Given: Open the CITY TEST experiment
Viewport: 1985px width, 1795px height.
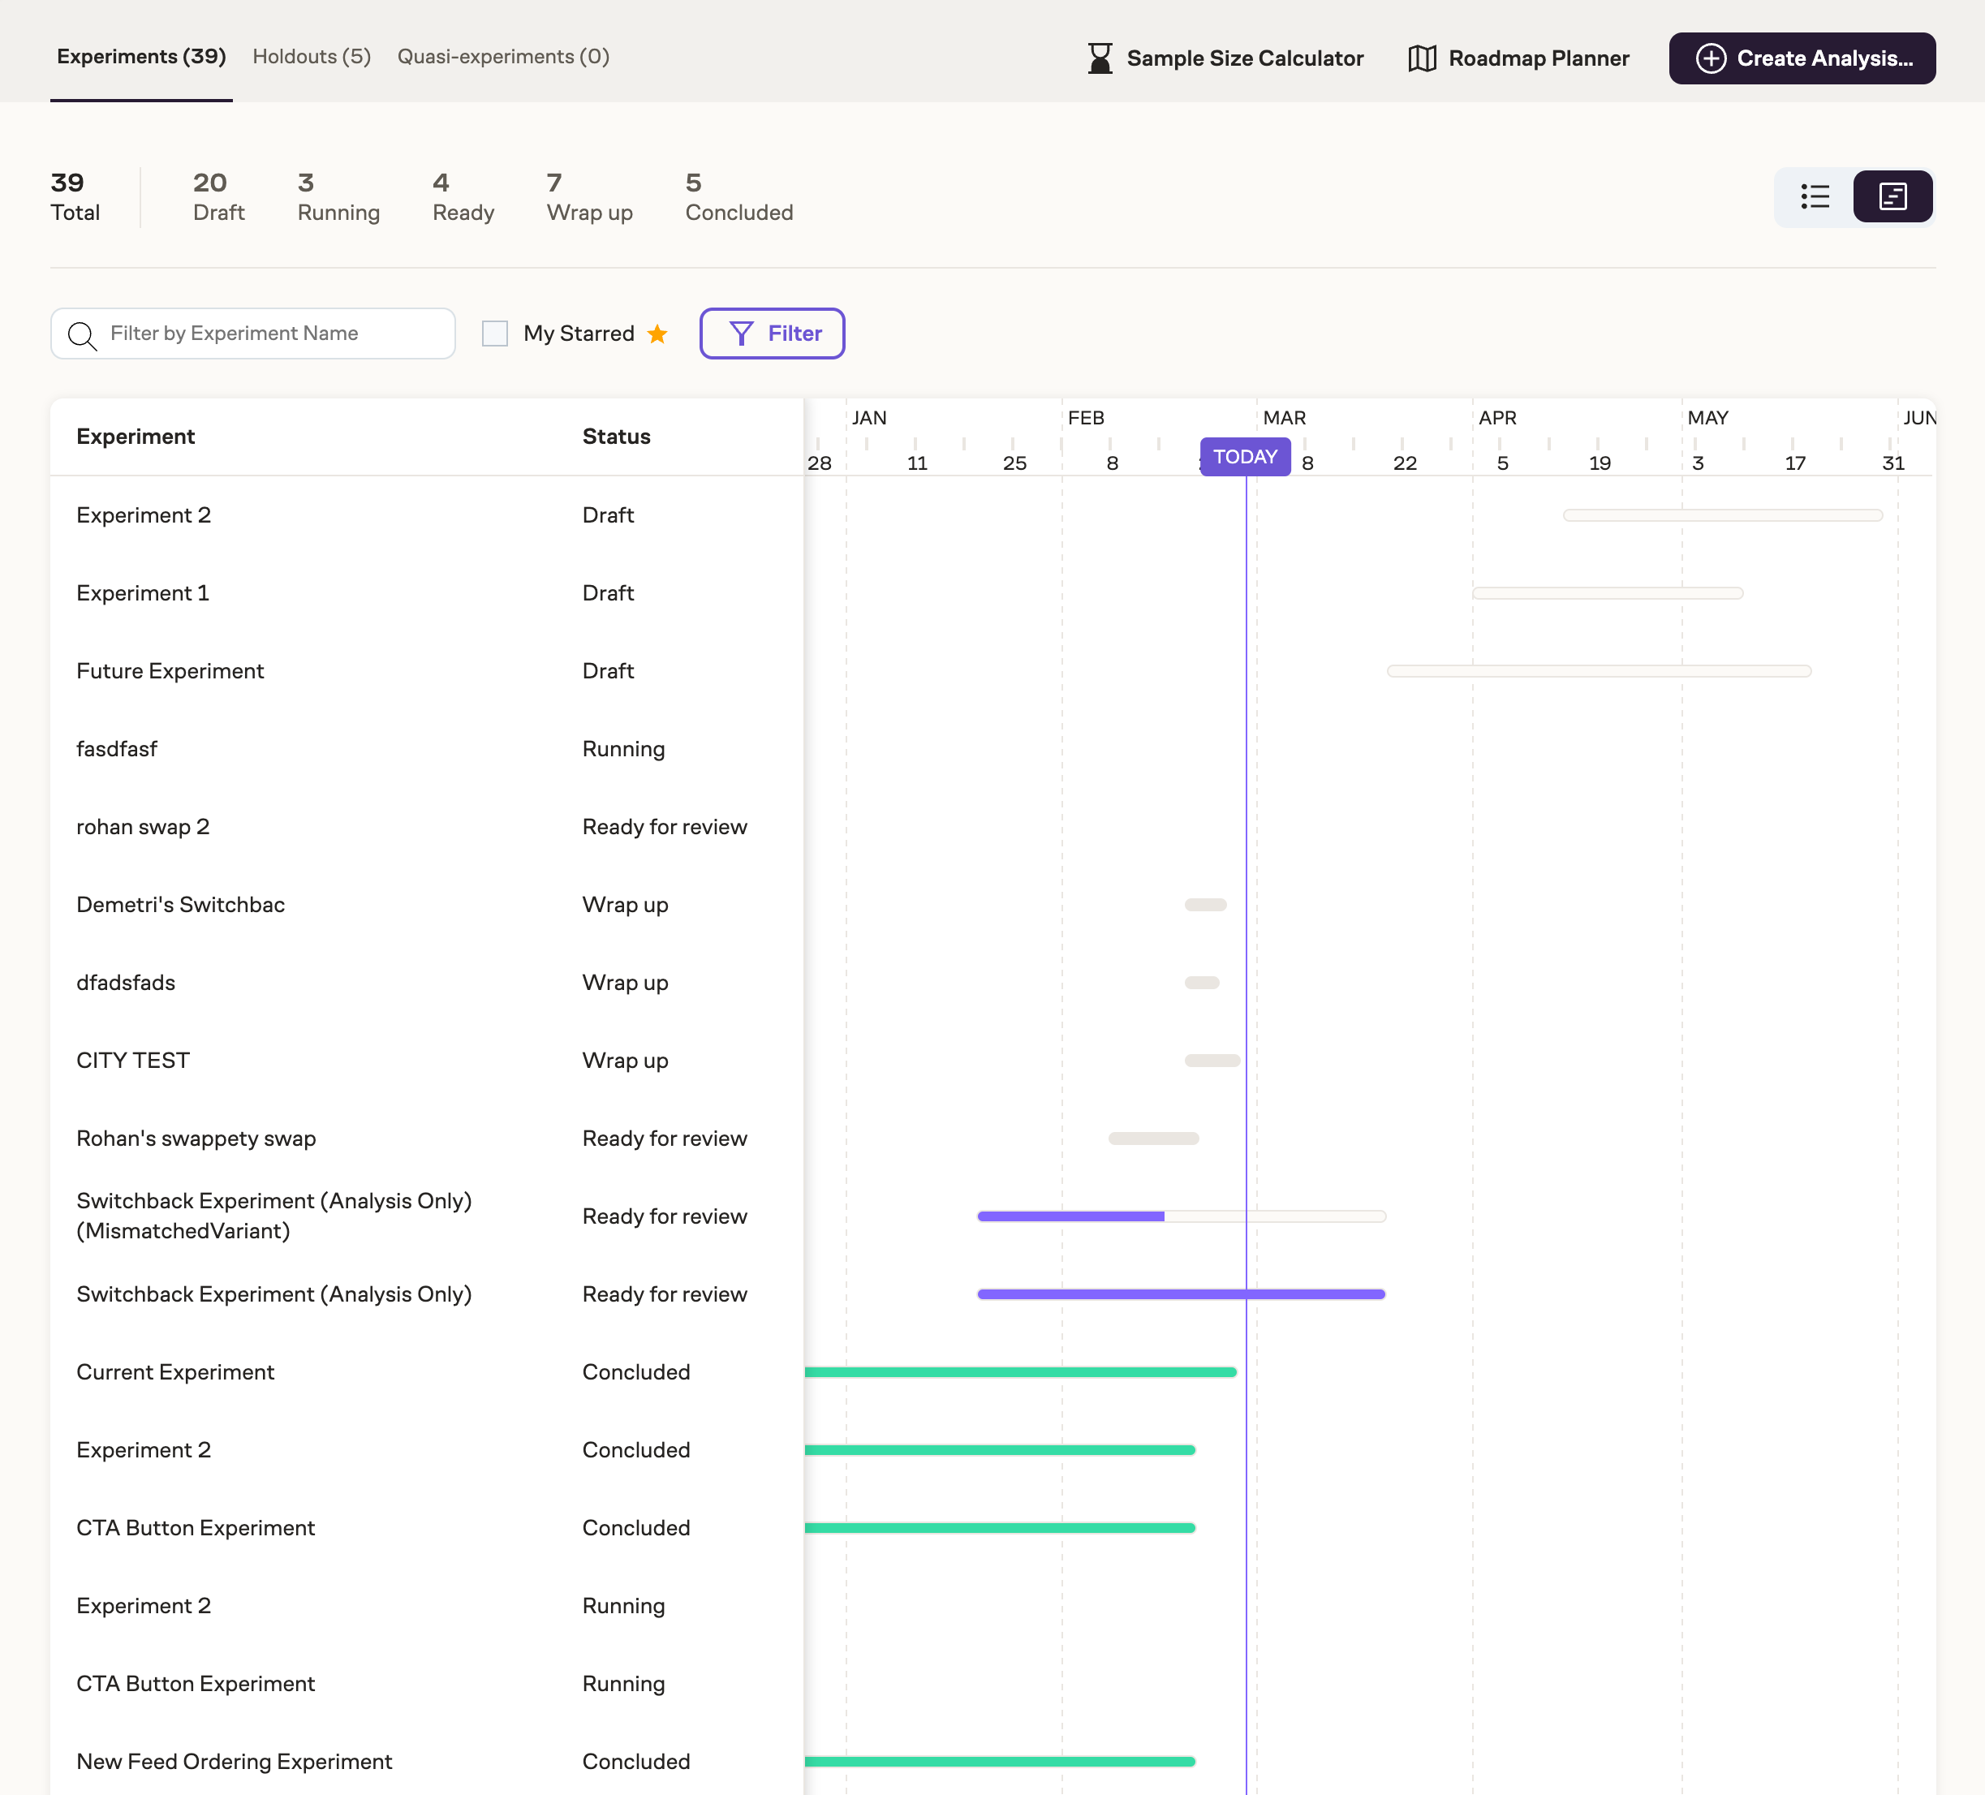Looking at the screenshot, I should coord(133,1060).
